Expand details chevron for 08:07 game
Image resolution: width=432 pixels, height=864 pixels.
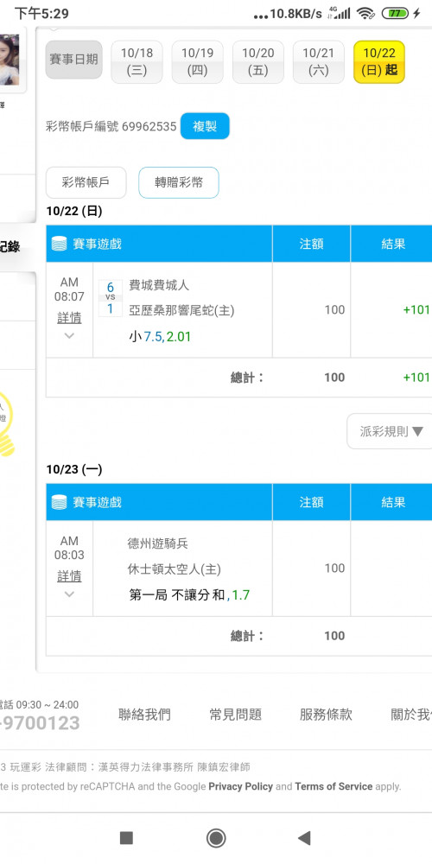pos(69,335)
